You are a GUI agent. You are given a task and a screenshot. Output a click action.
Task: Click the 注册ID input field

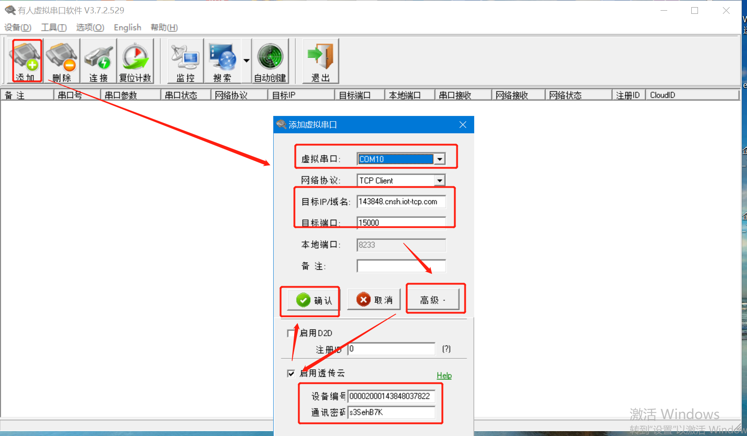click(391, 349)
